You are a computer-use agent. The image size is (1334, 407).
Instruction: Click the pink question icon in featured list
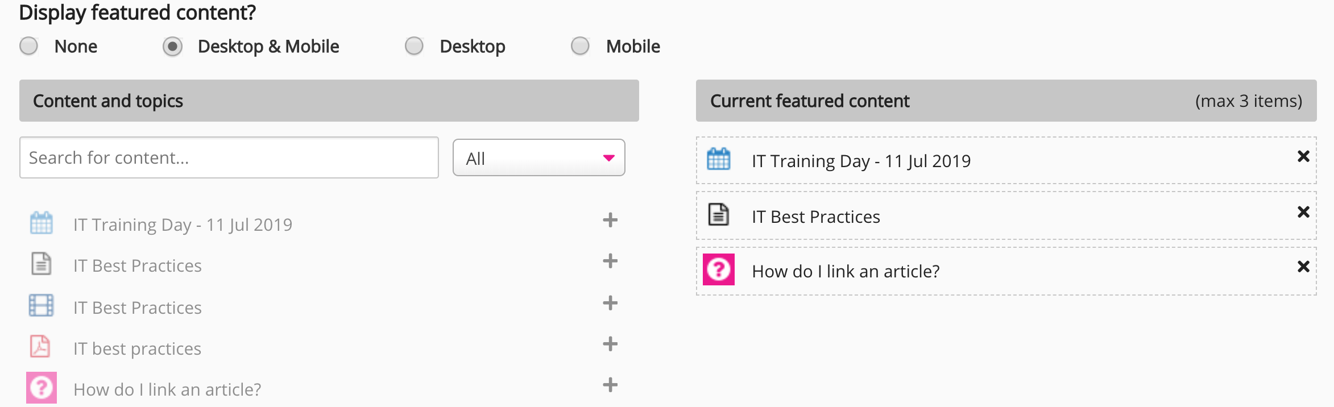[719, 269]
